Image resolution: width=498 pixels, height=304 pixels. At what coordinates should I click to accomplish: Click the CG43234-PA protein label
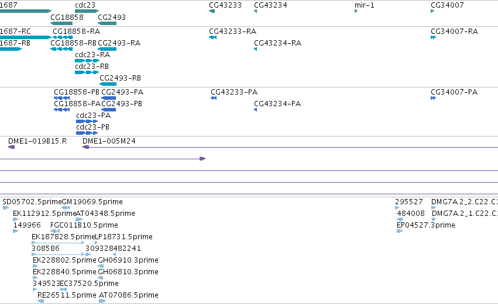point(277,104)
